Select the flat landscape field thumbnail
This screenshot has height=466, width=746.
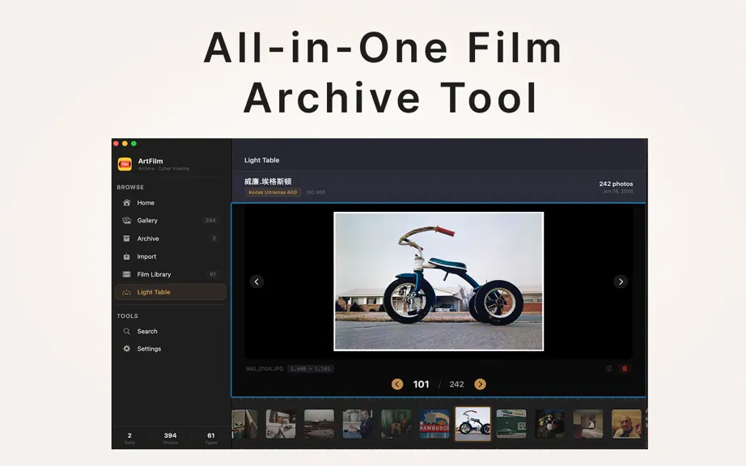319,424
